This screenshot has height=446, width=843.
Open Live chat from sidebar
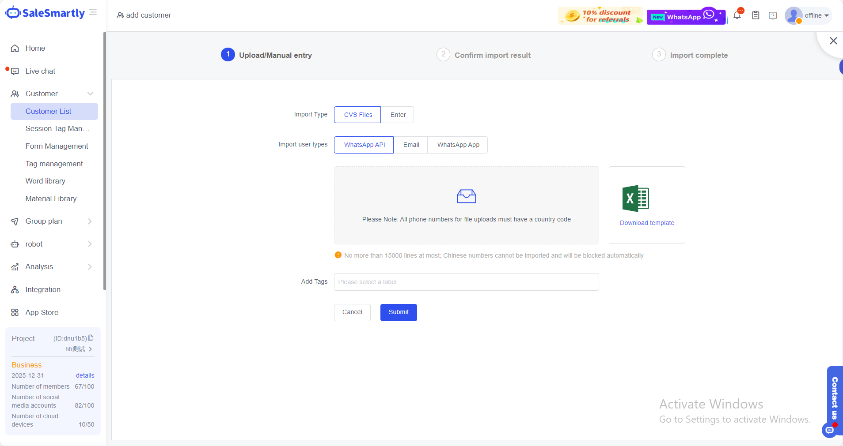pos(40,71)
